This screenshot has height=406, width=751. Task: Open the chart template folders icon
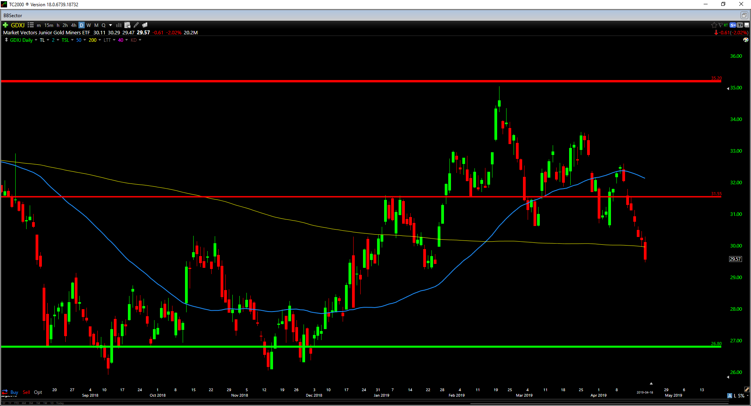[x=145, y=25]
